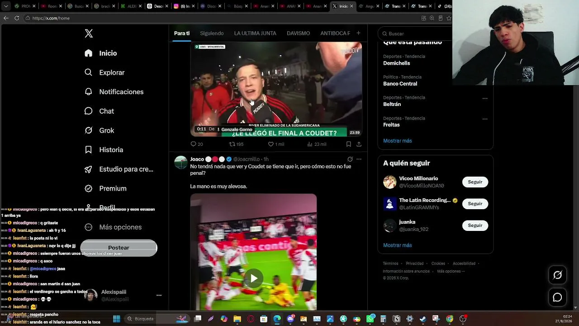The height and width of the screenshot is (326, 579).
Task: Open Steam from the taskbar
Action: click(422, 319)
